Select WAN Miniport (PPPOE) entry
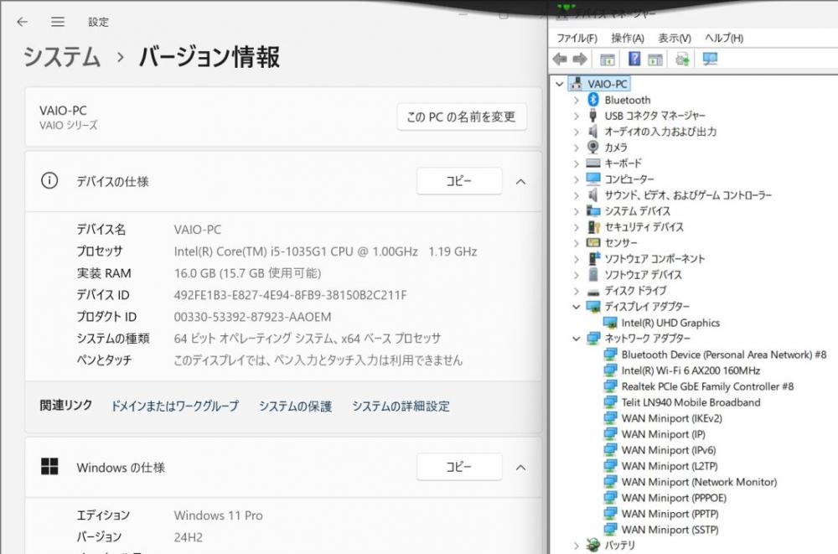This screenshot has width=838, height=554. coord(674,498)
